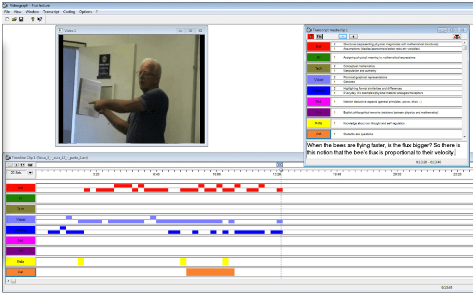This screenshot has height=295, width=473.
Task: Open the Window menu
Action: (x=32, y=12)
